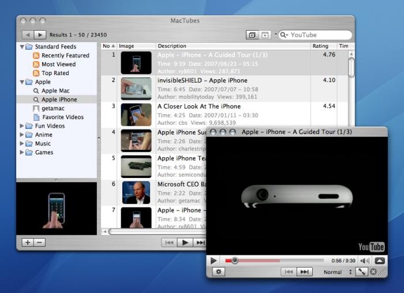
Task: Sort the list by Rating column
Action: pyautogui.click(x=324, y=46)
